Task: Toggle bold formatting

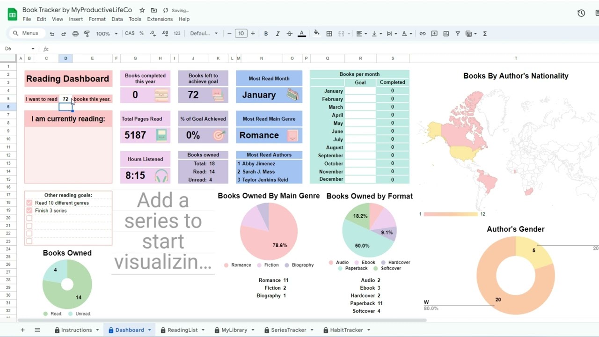Action: [x=266, y=34]
